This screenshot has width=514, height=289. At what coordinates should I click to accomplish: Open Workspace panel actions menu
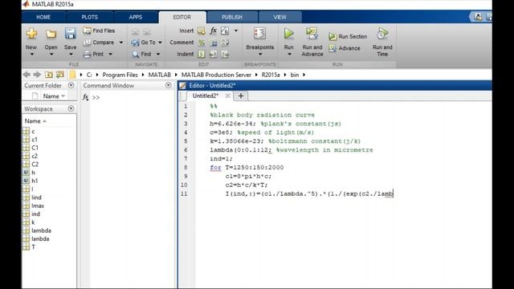[71, 108]
